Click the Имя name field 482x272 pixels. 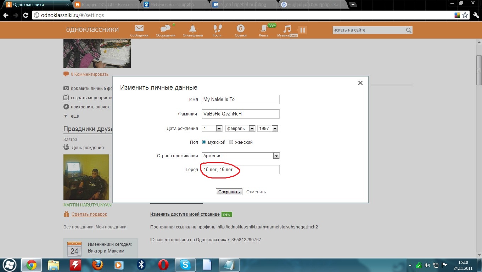[240, 100]
